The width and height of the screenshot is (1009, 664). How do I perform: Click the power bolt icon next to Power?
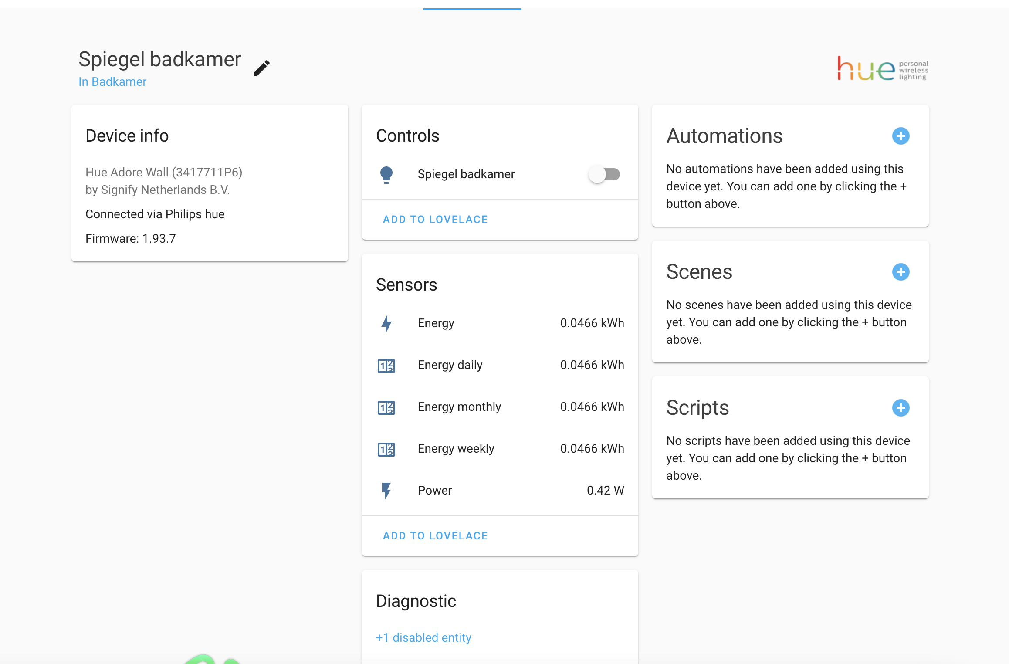[386, 491]
